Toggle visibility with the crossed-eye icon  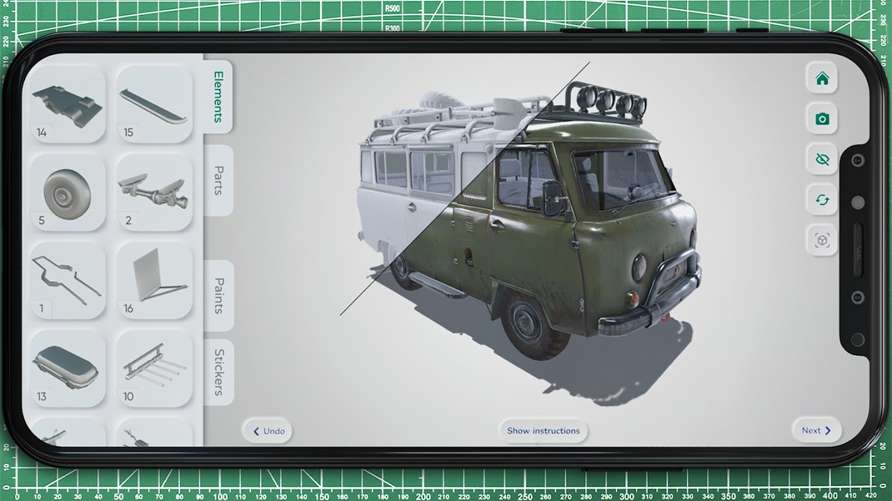822,160
